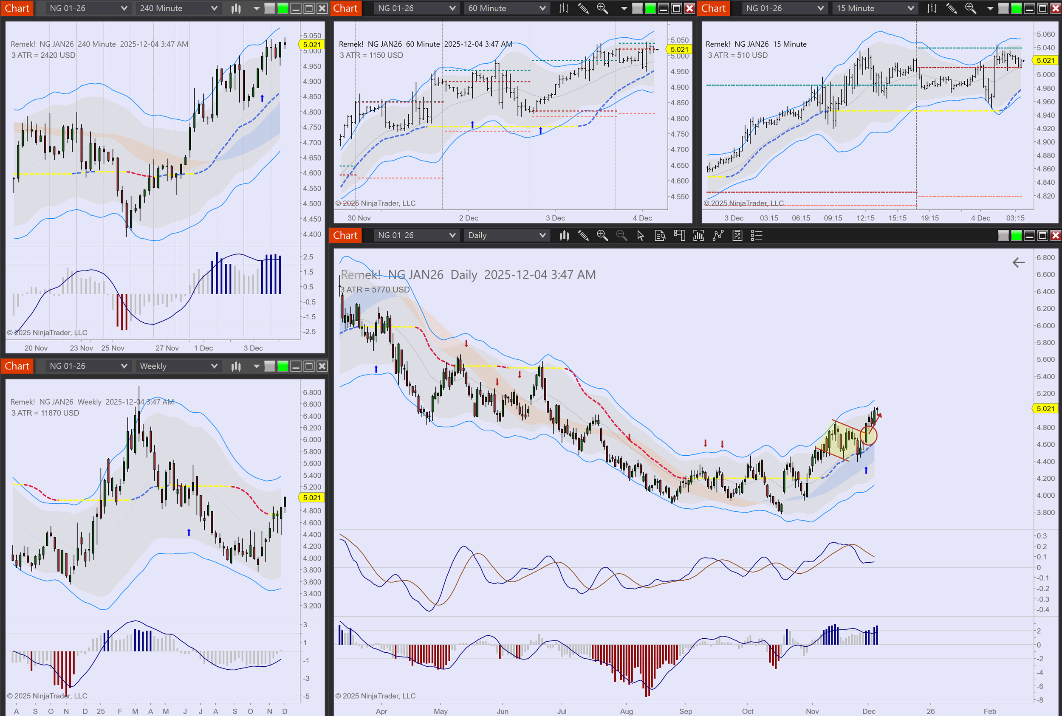The width and height of the screenshot is (1062, 716).
Task: Open instrument dropdown in Daily chart
Action: coord(416,235)
